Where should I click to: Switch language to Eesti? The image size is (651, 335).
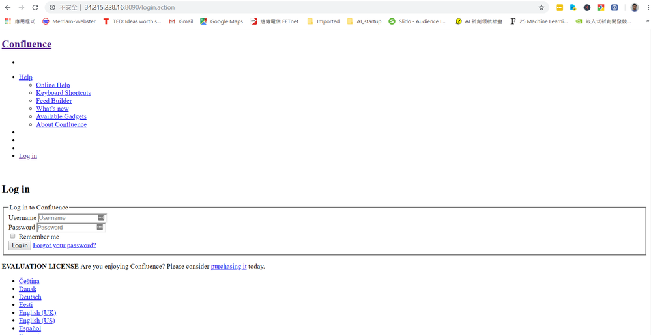(25, 304)
